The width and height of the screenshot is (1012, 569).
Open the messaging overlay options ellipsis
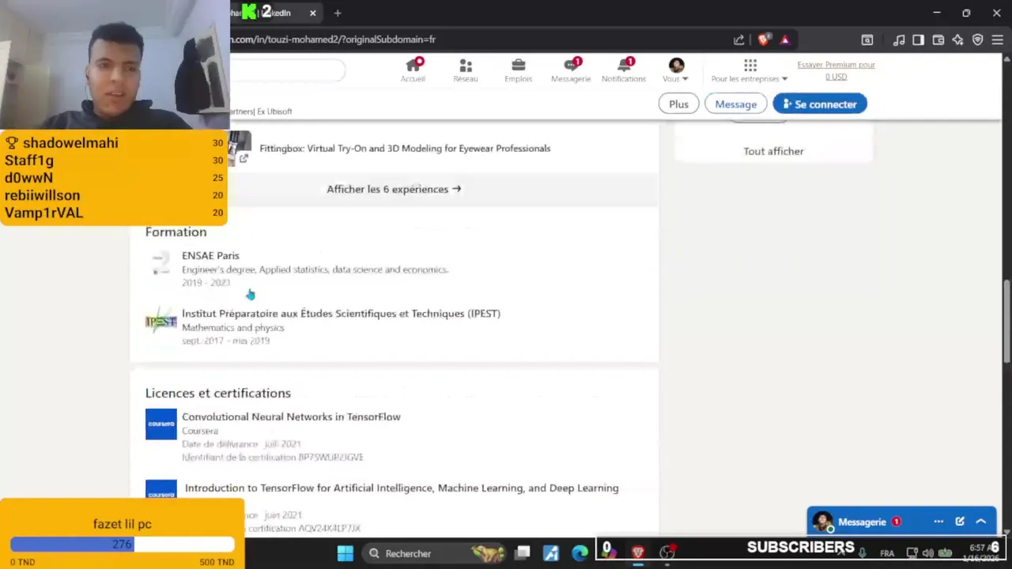tap(938, 522)
